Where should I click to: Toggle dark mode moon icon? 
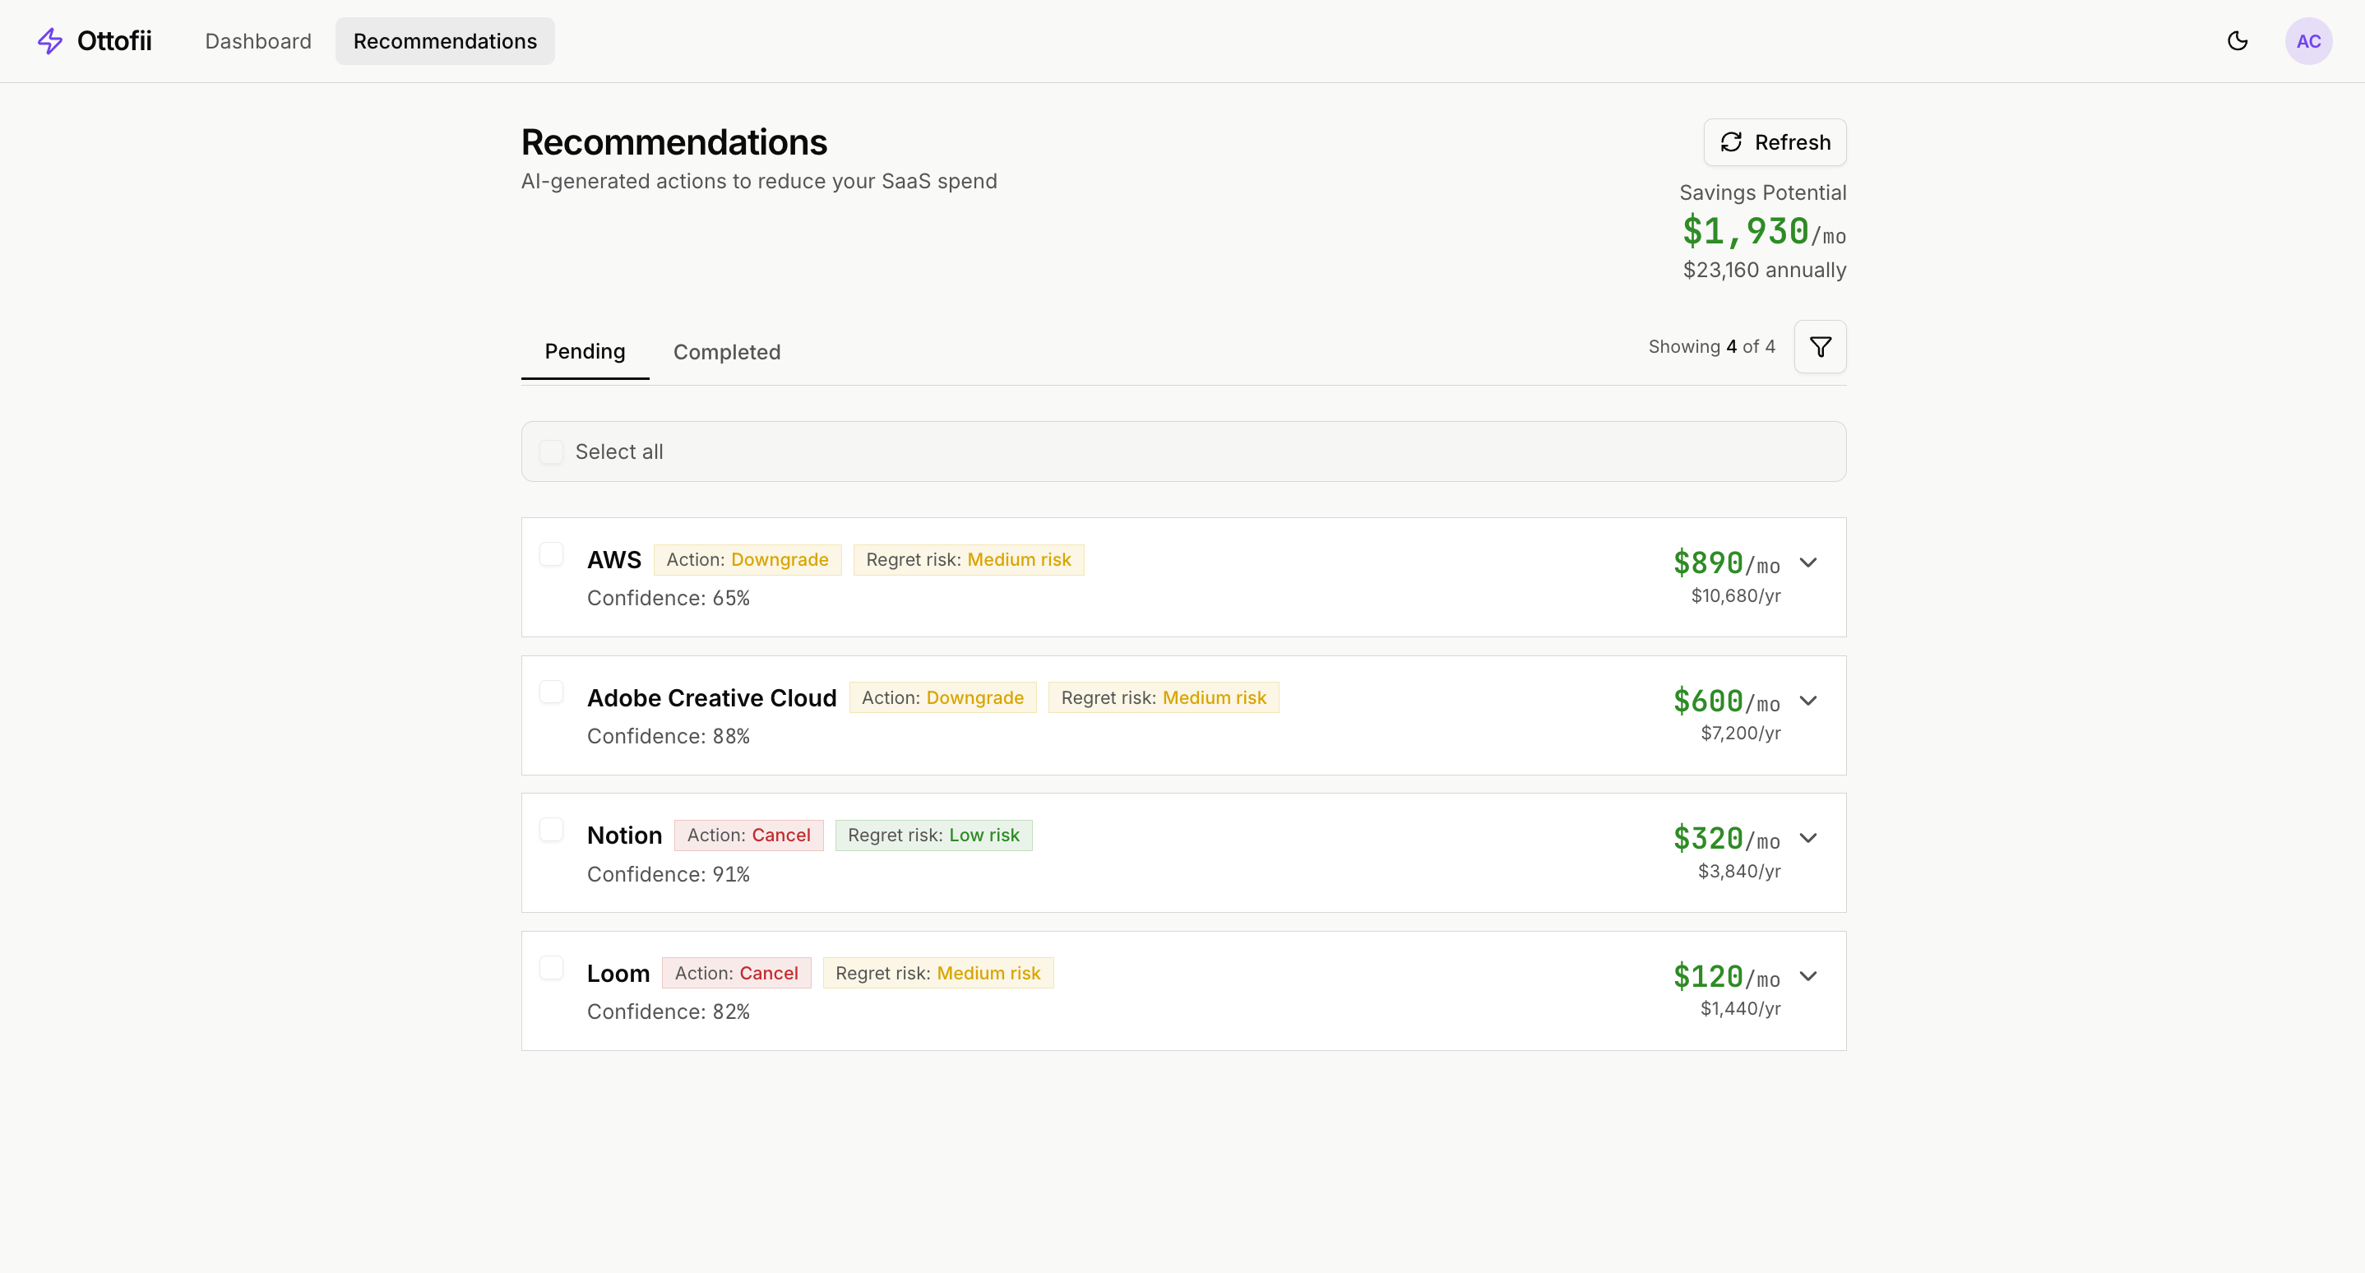(2238, 40)
